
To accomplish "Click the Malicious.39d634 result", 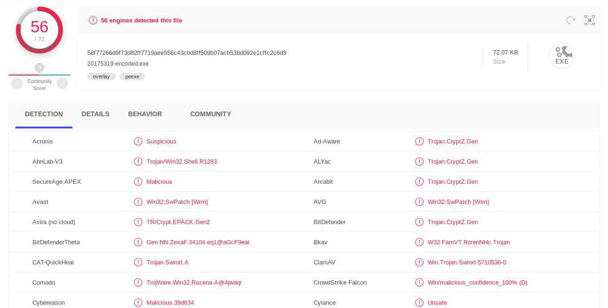I will tap(170, 302).
